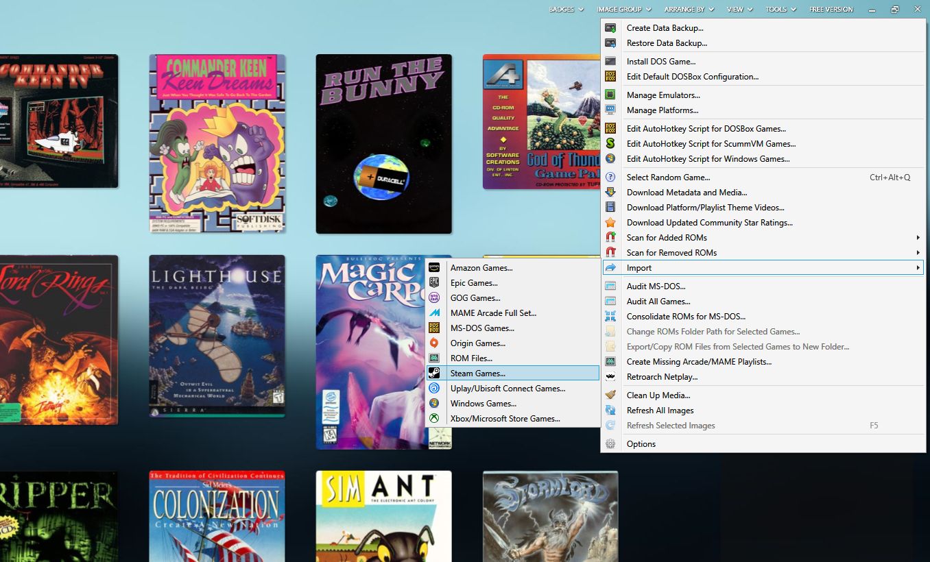Viewport: 930px width, 562px height.
Task: Open the View dropdown menu
Action: point(739,10)
